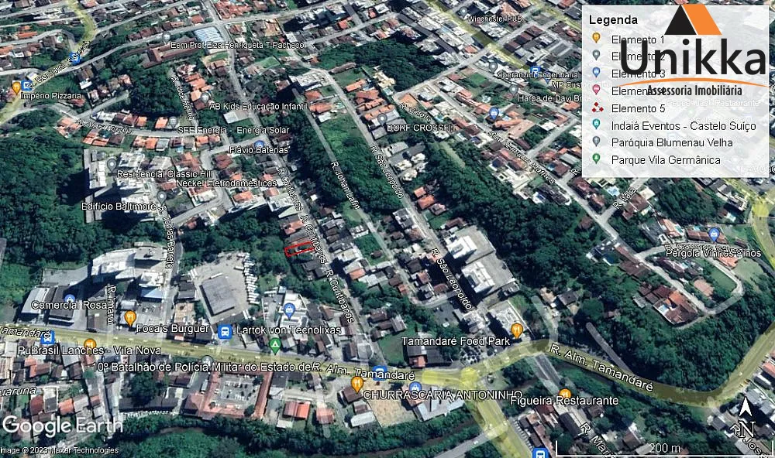
Task: Click the gray Paróquia Blumenau Velha marker
Action: pos(597,142)
